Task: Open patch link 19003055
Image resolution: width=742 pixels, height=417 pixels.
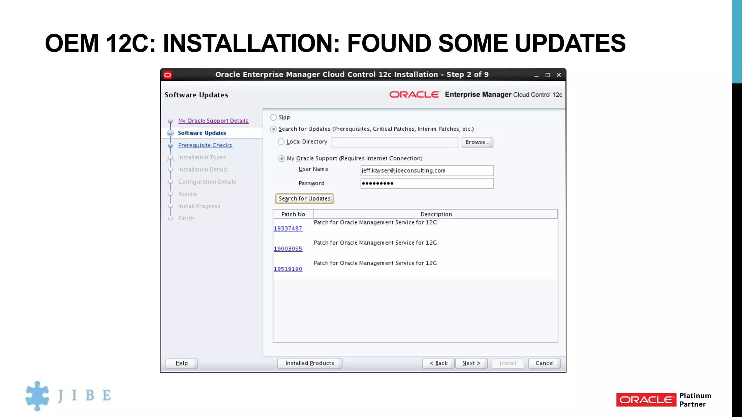Action: click(x=288, y=249)
